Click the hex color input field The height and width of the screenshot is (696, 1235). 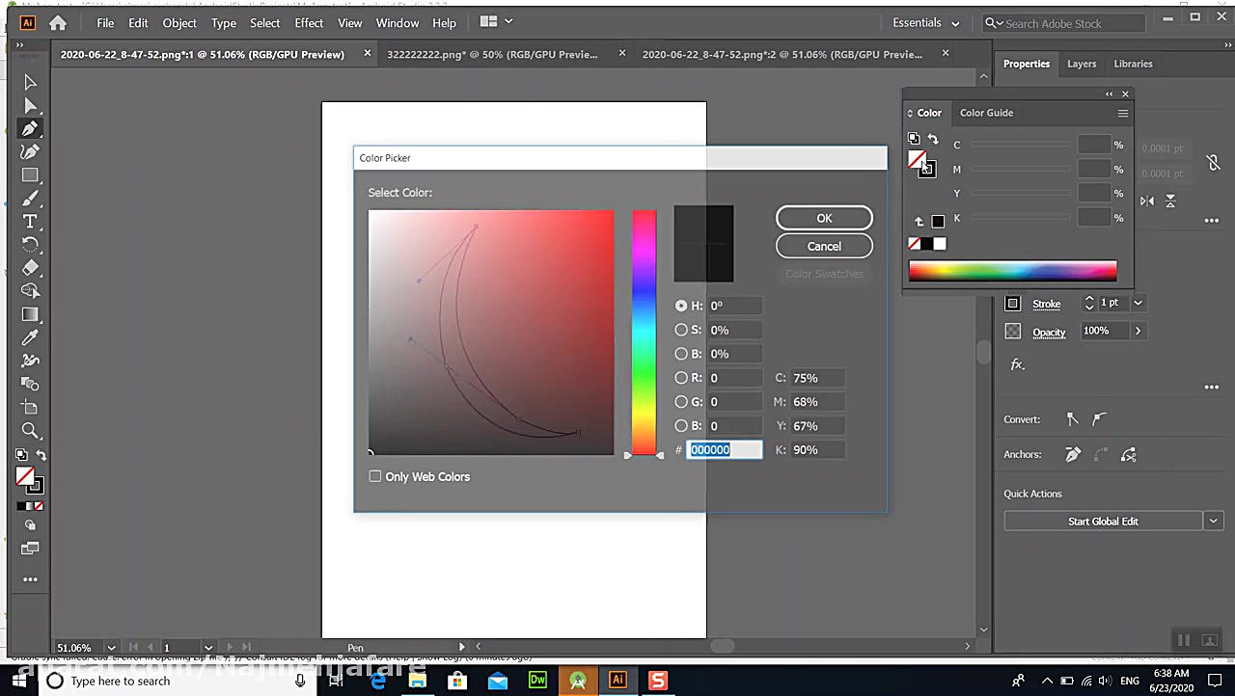(724, 450)
